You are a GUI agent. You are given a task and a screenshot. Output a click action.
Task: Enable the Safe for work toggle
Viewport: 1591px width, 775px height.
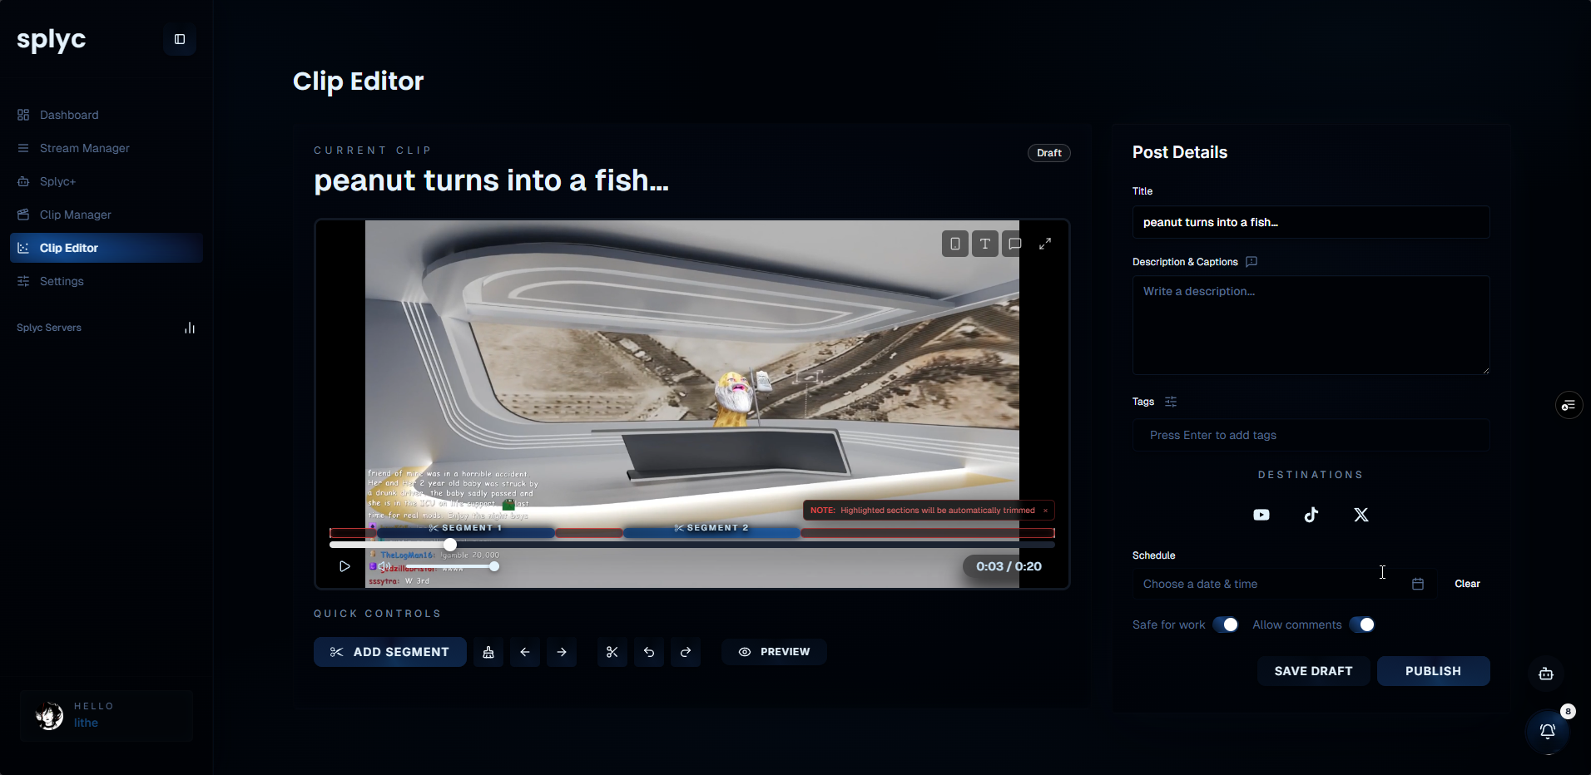pyautogui.click(x=1226, y=624)
